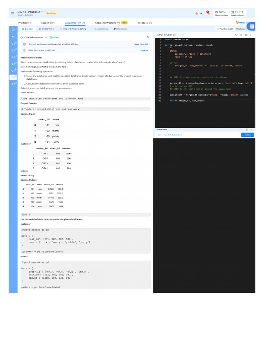This screenshot has width=264, height=352.
Task: Open the floating notes widget
Action: pos(252,26)
